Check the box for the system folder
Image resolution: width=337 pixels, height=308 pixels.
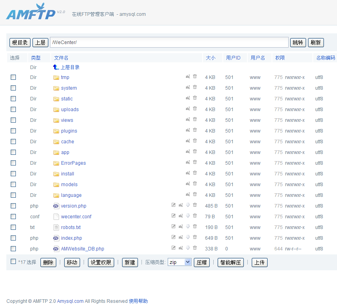[x=13, y=88]
